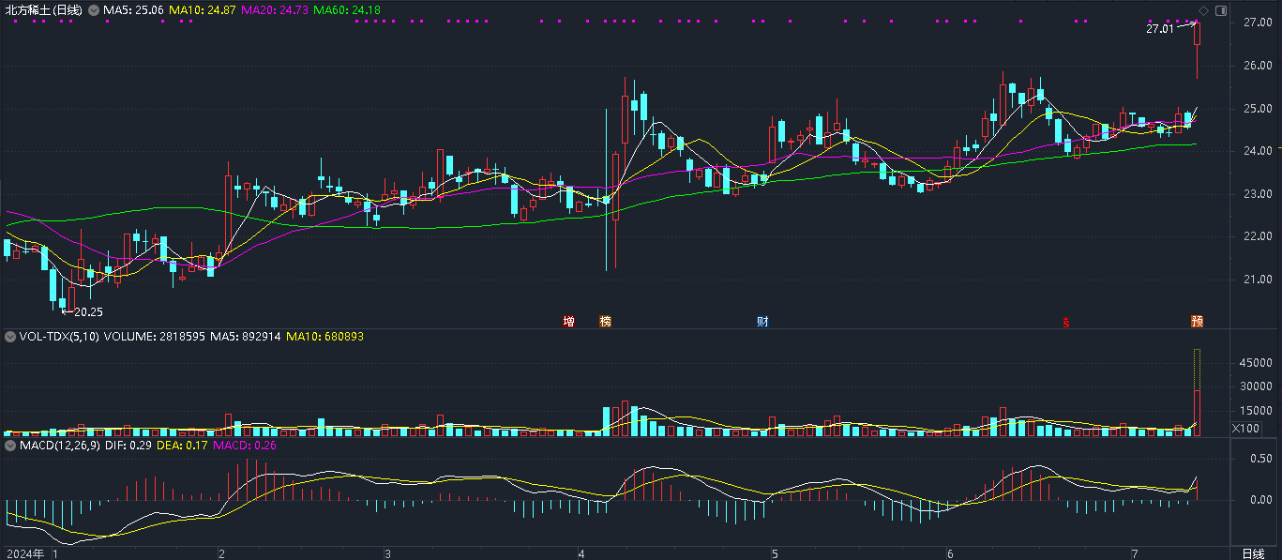
Task: Click the 2024年 label on the time axis
Action: pos(25,553)
